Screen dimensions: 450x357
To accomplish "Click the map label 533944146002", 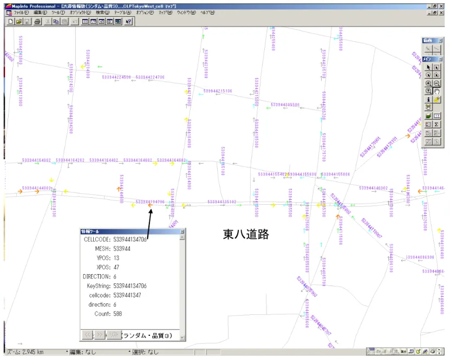I will coord(373,188).
